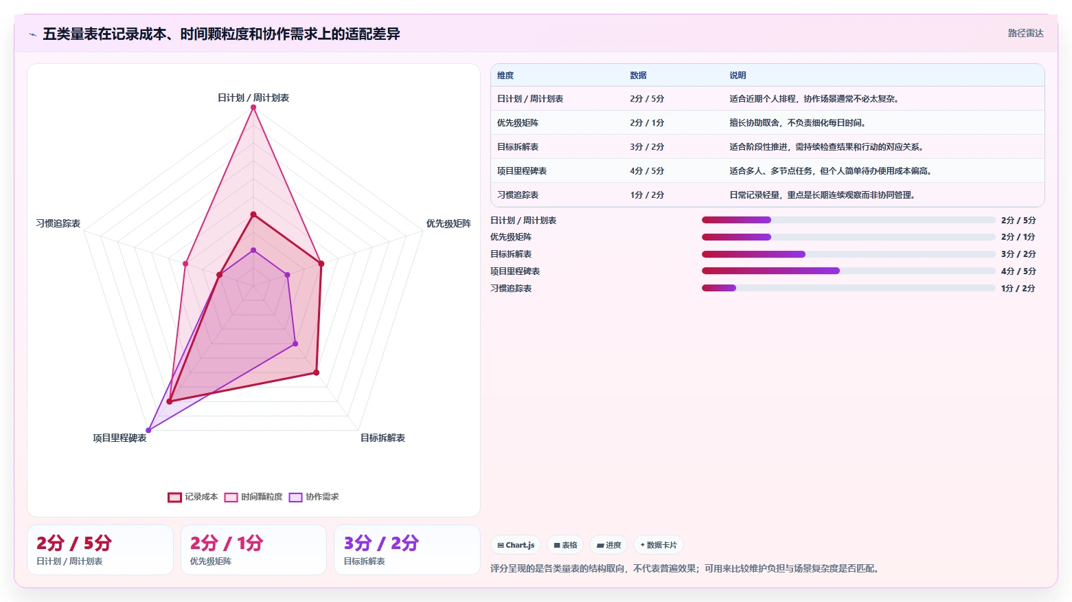1072x602 pixels.
Task: Click the purple data point at 项目里程碑表 corner
Action: point(148,430)
